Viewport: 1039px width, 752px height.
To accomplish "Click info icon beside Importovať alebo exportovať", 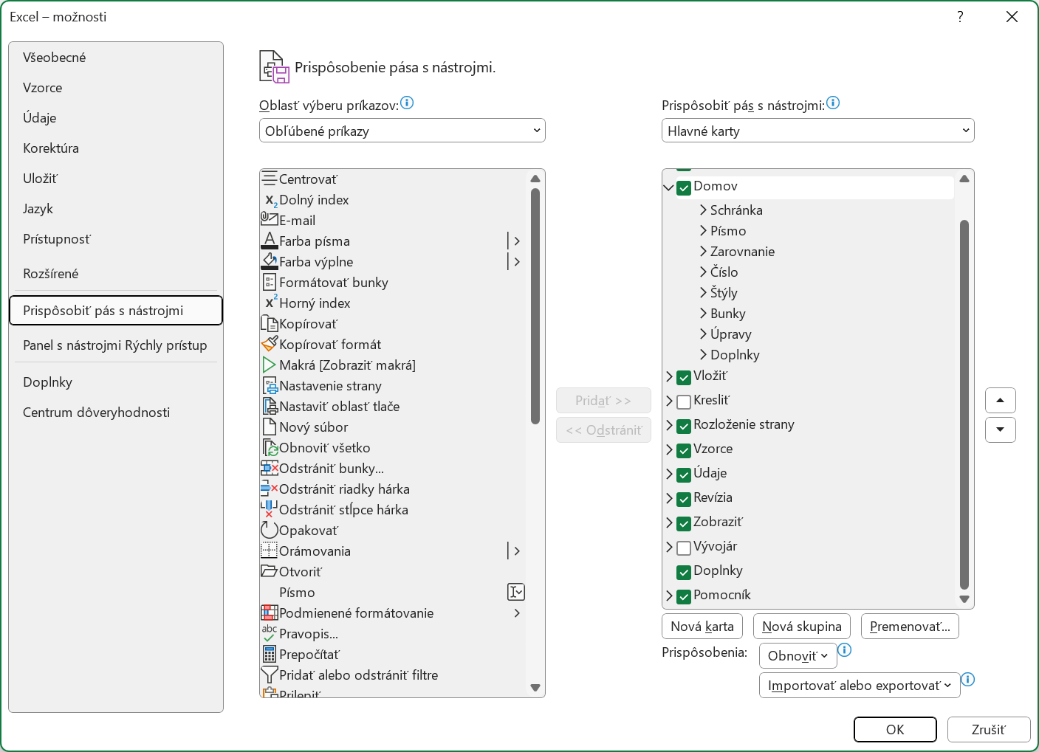I will pyautogui.click(x=968, y=679).
